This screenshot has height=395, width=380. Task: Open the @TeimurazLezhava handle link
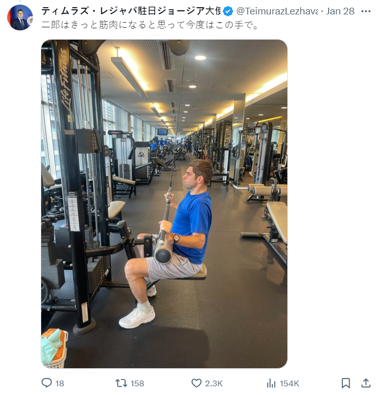(x=277, y=11)
